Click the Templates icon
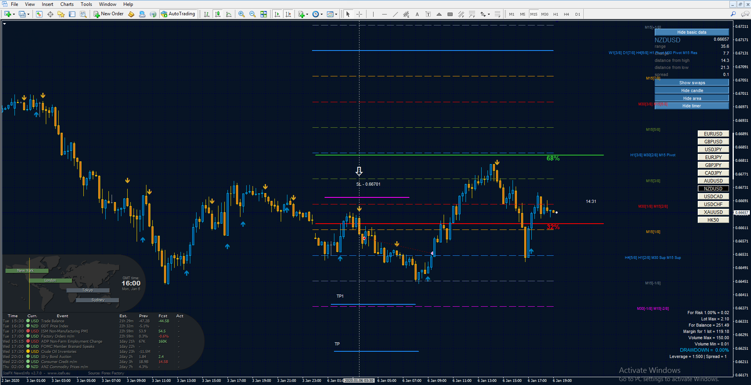751x385 pixels. 330,14
